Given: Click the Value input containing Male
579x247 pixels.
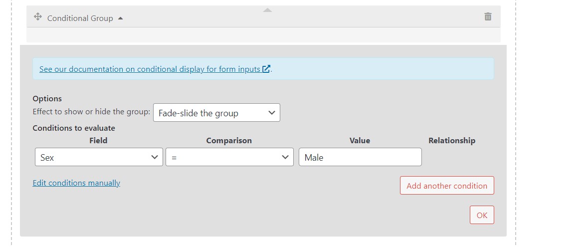Looking at the screenshot, I should pos(360,157).
